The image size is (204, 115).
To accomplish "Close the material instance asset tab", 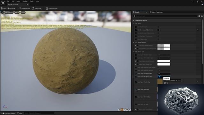I will (27, 4).
